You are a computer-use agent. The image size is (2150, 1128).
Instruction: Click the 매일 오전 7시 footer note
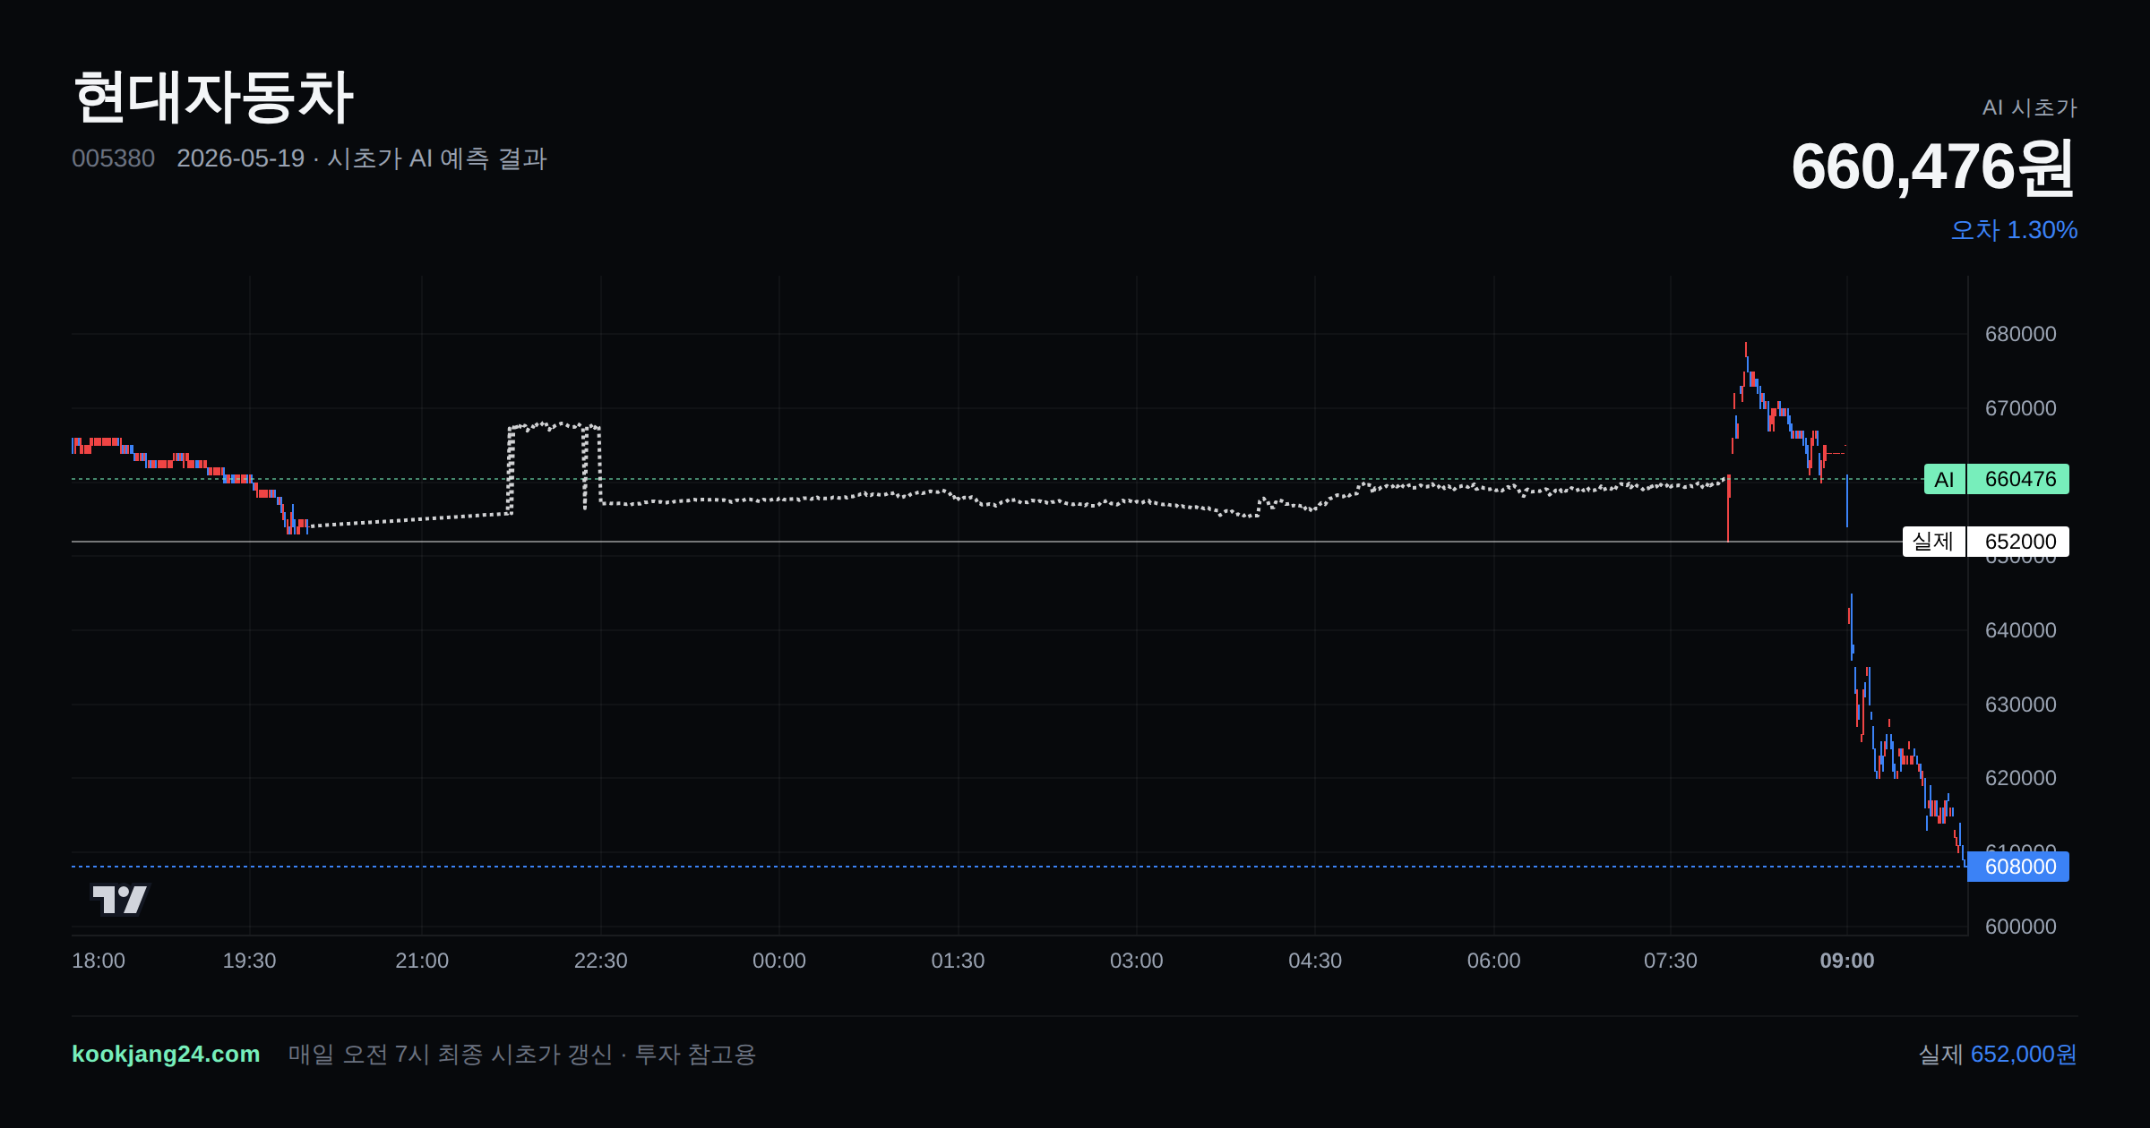coord(522,1054)
